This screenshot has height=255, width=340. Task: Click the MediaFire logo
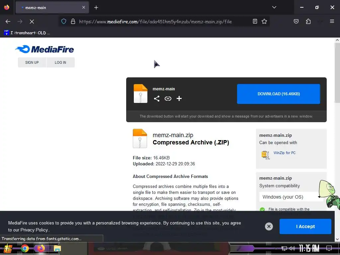44,49
